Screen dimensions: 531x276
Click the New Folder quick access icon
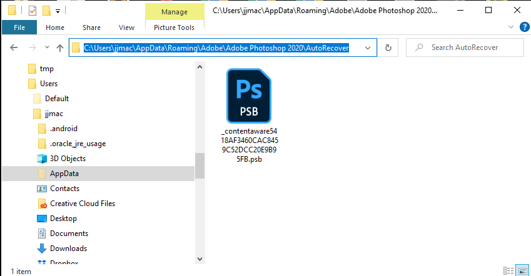[46, 11]
